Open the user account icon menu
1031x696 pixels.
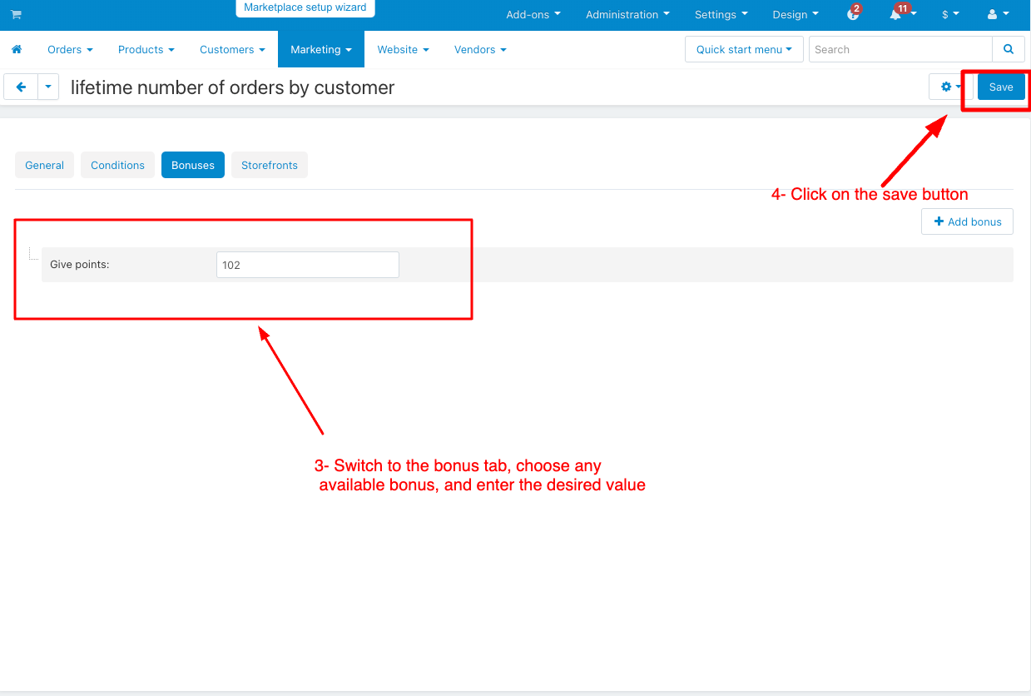(x=996, y=15)
